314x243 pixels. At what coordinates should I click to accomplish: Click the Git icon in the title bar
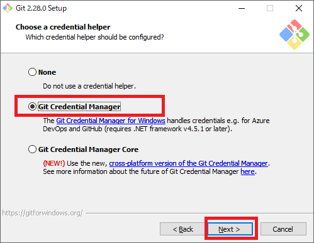[x=8, y=8]
